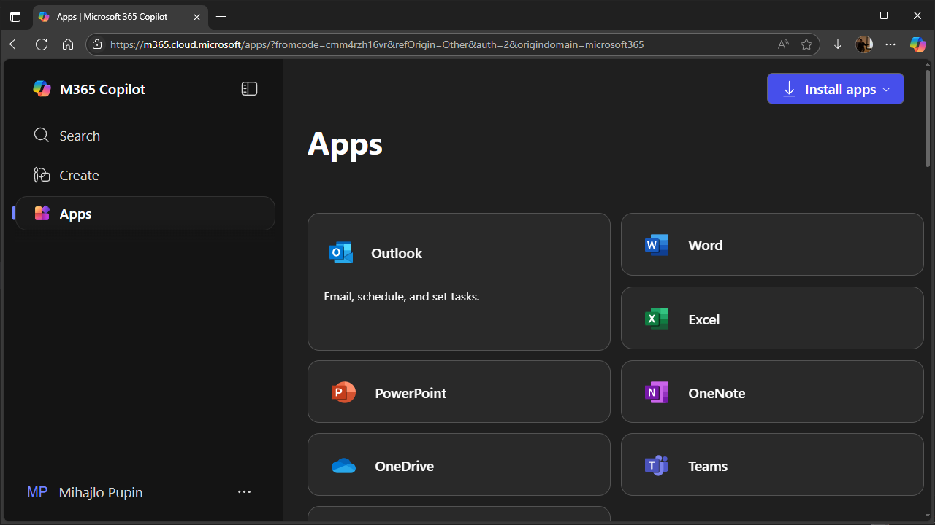Open a new browser tab with plus button
Viewport: 935px width, 525px height.
point(221,16)
